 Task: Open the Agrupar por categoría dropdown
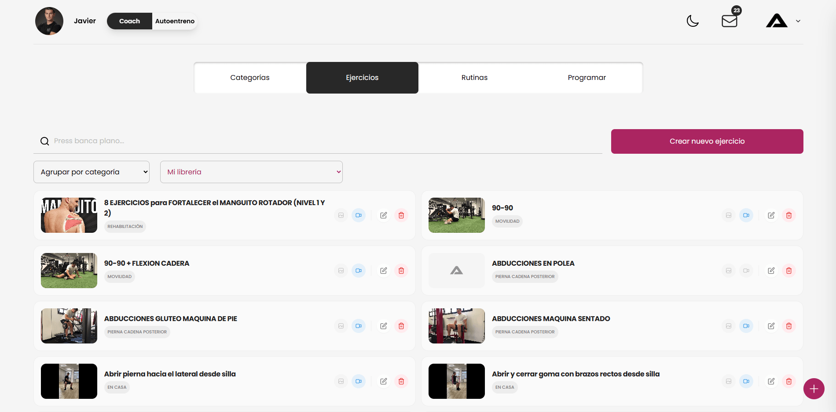[x=92, y=172]
